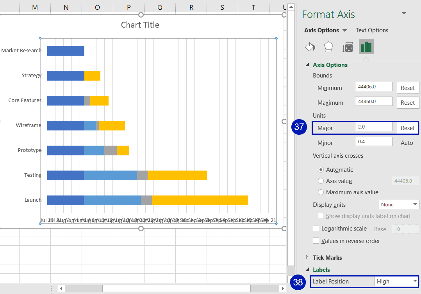The image size is (421, 294).
Task: Click the horizontal worksheet scrollbar
Action: pos(176,288)
